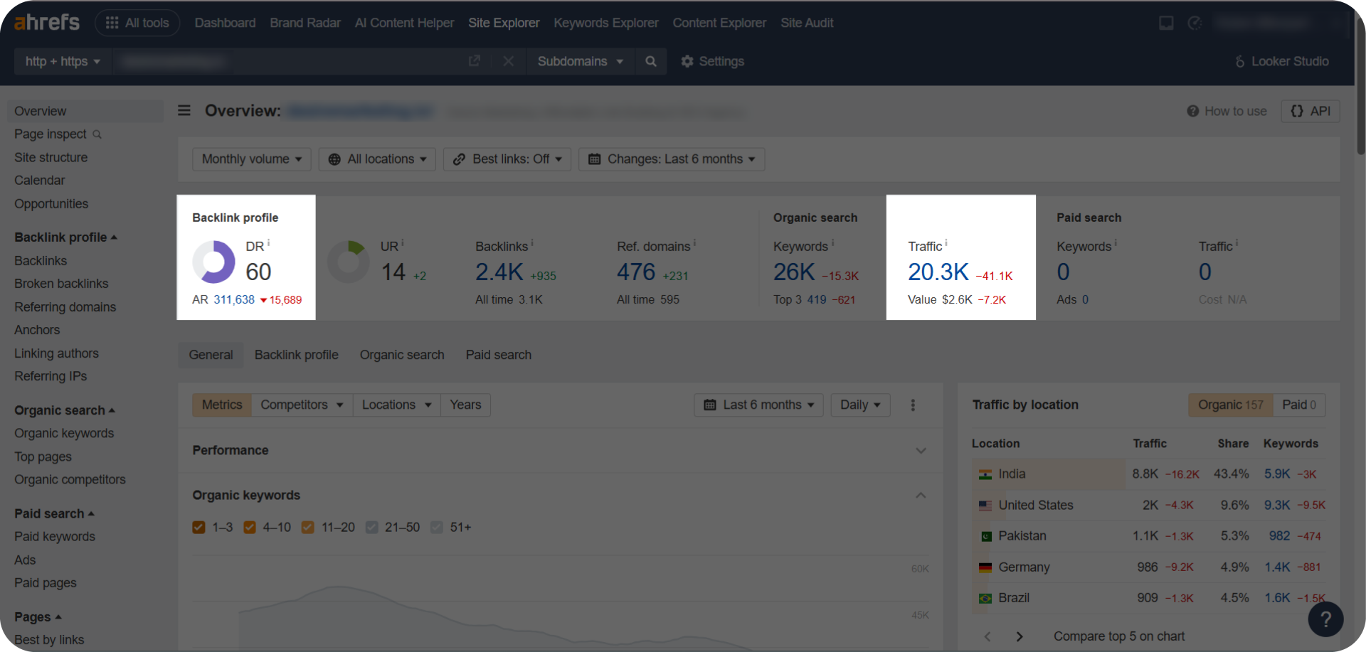
Task: Open the All locations dropdown
Action: click(x=377, y=159)
